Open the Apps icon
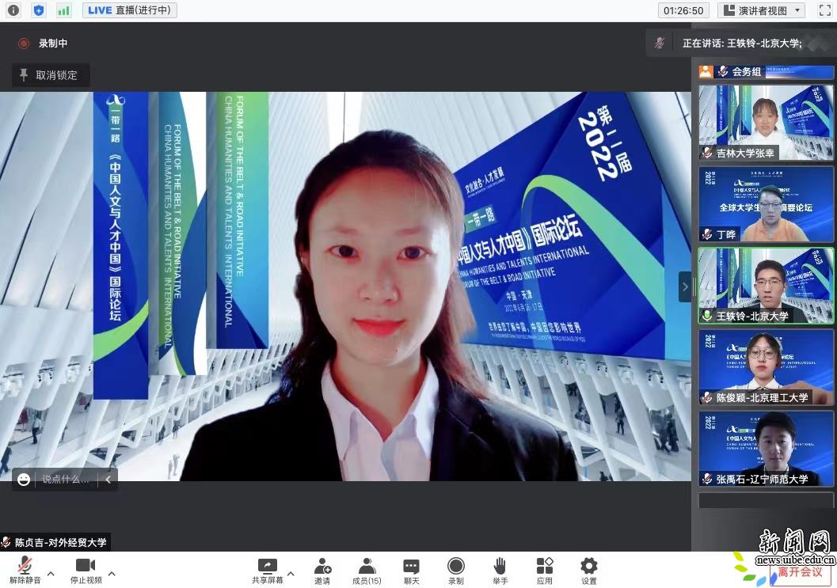 coord(545,571)
